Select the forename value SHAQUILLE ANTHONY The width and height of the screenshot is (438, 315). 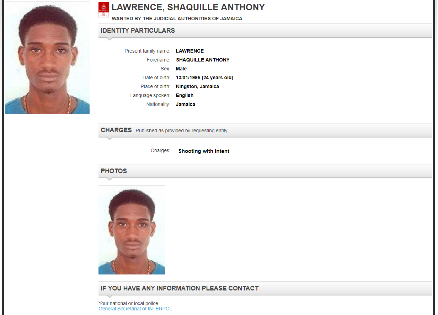click(203, 60)
